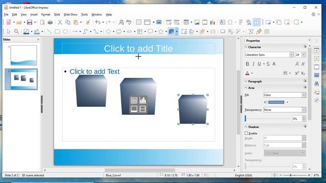
Task: Open the Tools menu
Action: click(85, 15)
